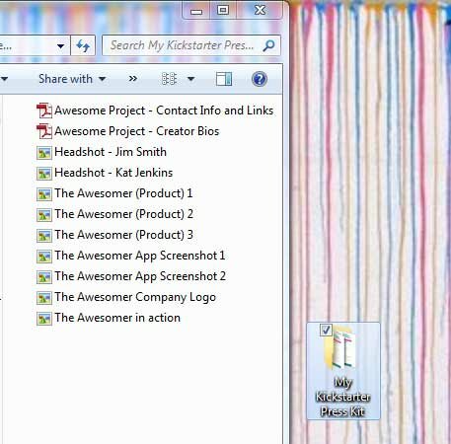Select file The Awesomer App Screenshot 1
The height and width of the screenshot is (444, 451).
coord(131,256)
